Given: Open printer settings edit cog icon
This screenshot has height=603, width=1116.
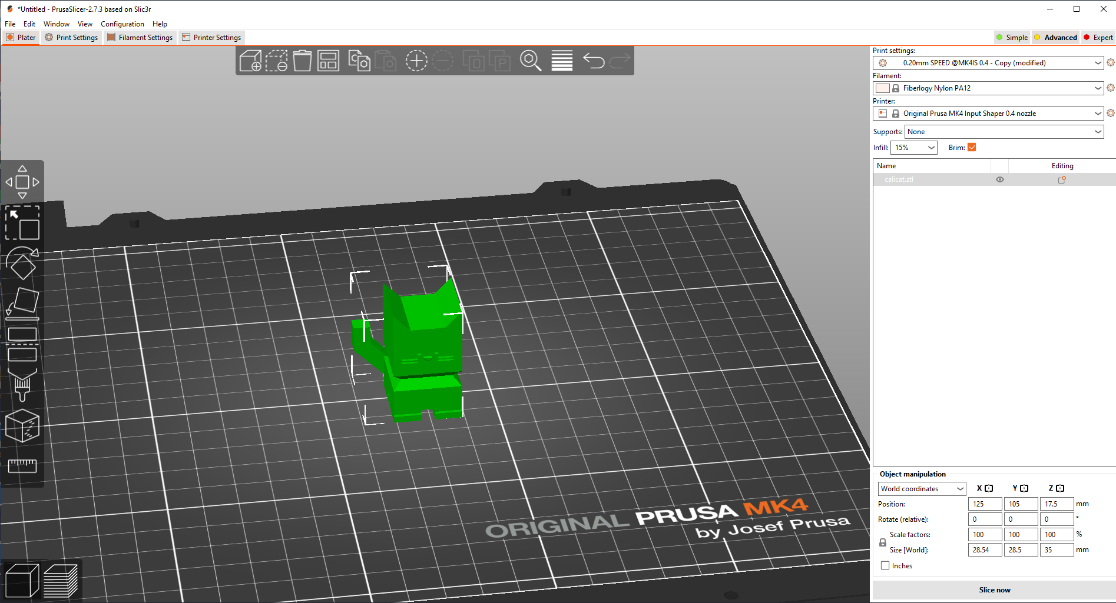Looking at the screenshot, I should coord(1110,113).
